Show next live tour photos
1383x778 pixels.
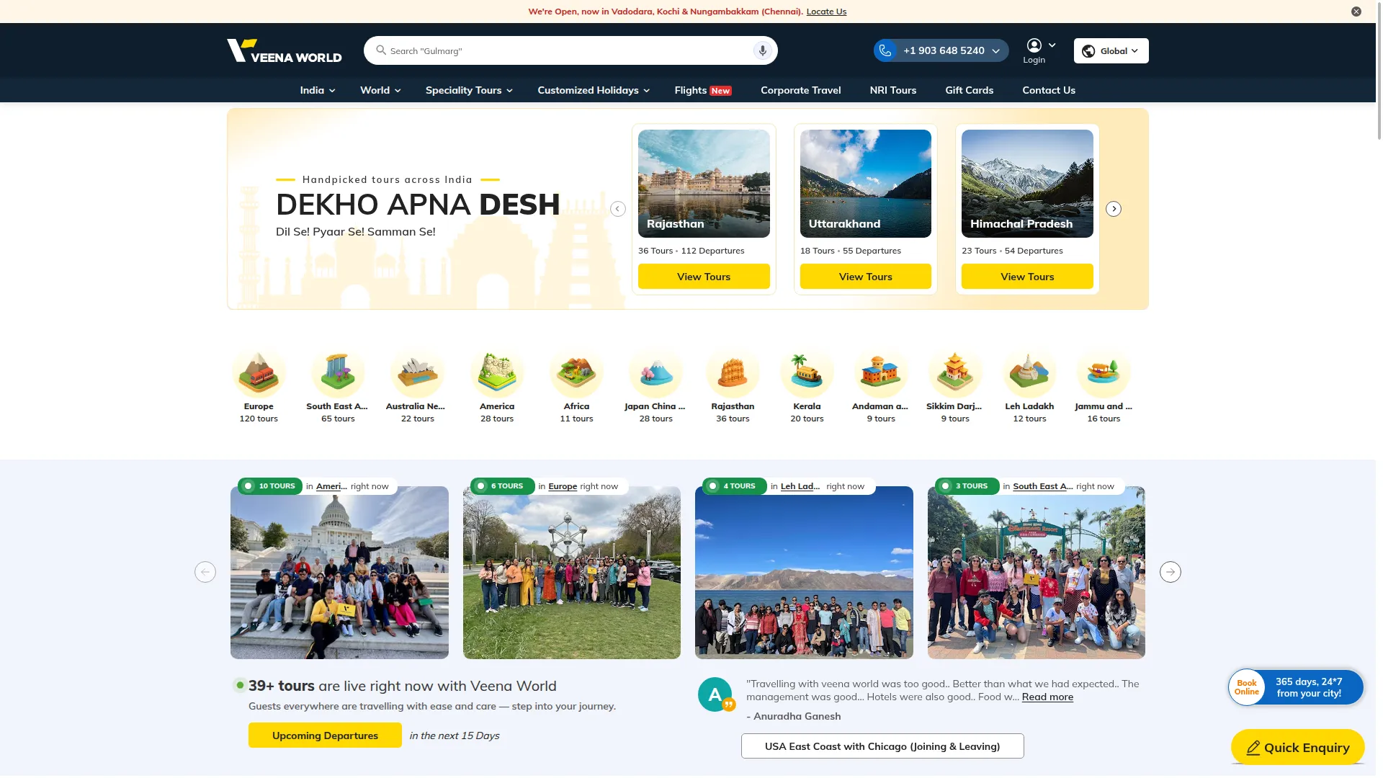[x=1171, y=572]
